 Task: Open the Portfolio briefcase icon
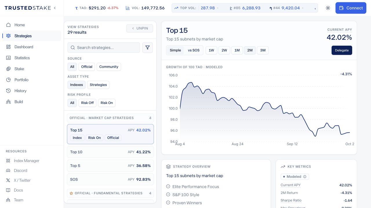[8, 80]
